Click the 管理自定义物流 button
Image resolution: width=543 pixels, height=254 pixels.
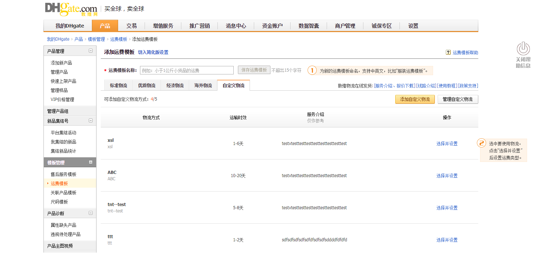[458, 99]
